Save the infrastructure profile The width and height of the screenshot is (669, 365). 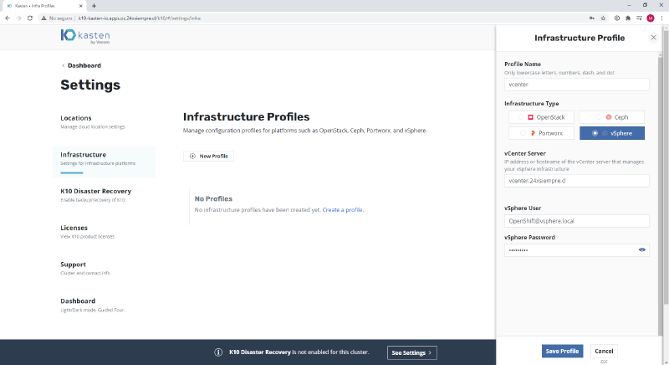[562, 351]
